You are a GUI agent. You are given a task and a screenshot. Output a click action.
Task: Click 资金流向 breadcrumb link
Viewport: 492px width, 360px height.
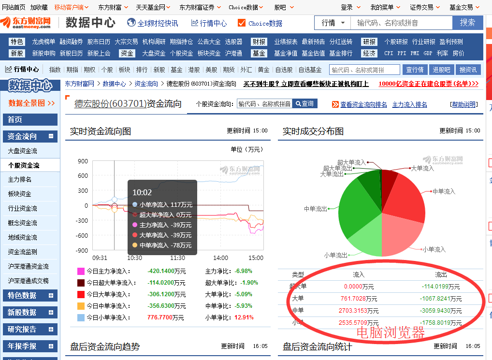146,84
